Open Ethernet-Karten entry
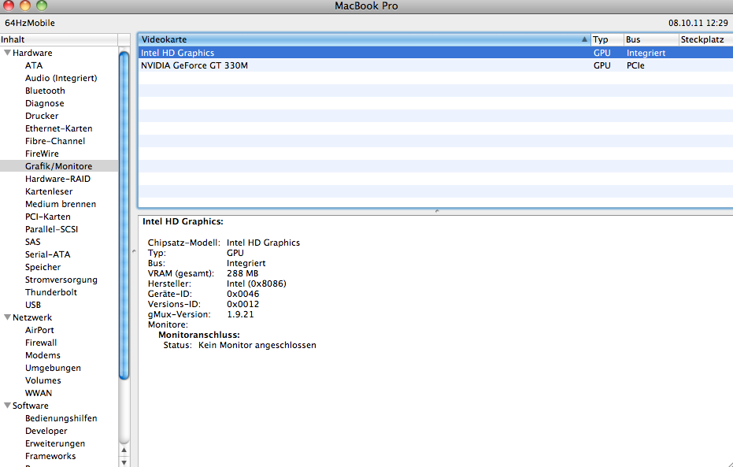 click(x=58, y=128)
